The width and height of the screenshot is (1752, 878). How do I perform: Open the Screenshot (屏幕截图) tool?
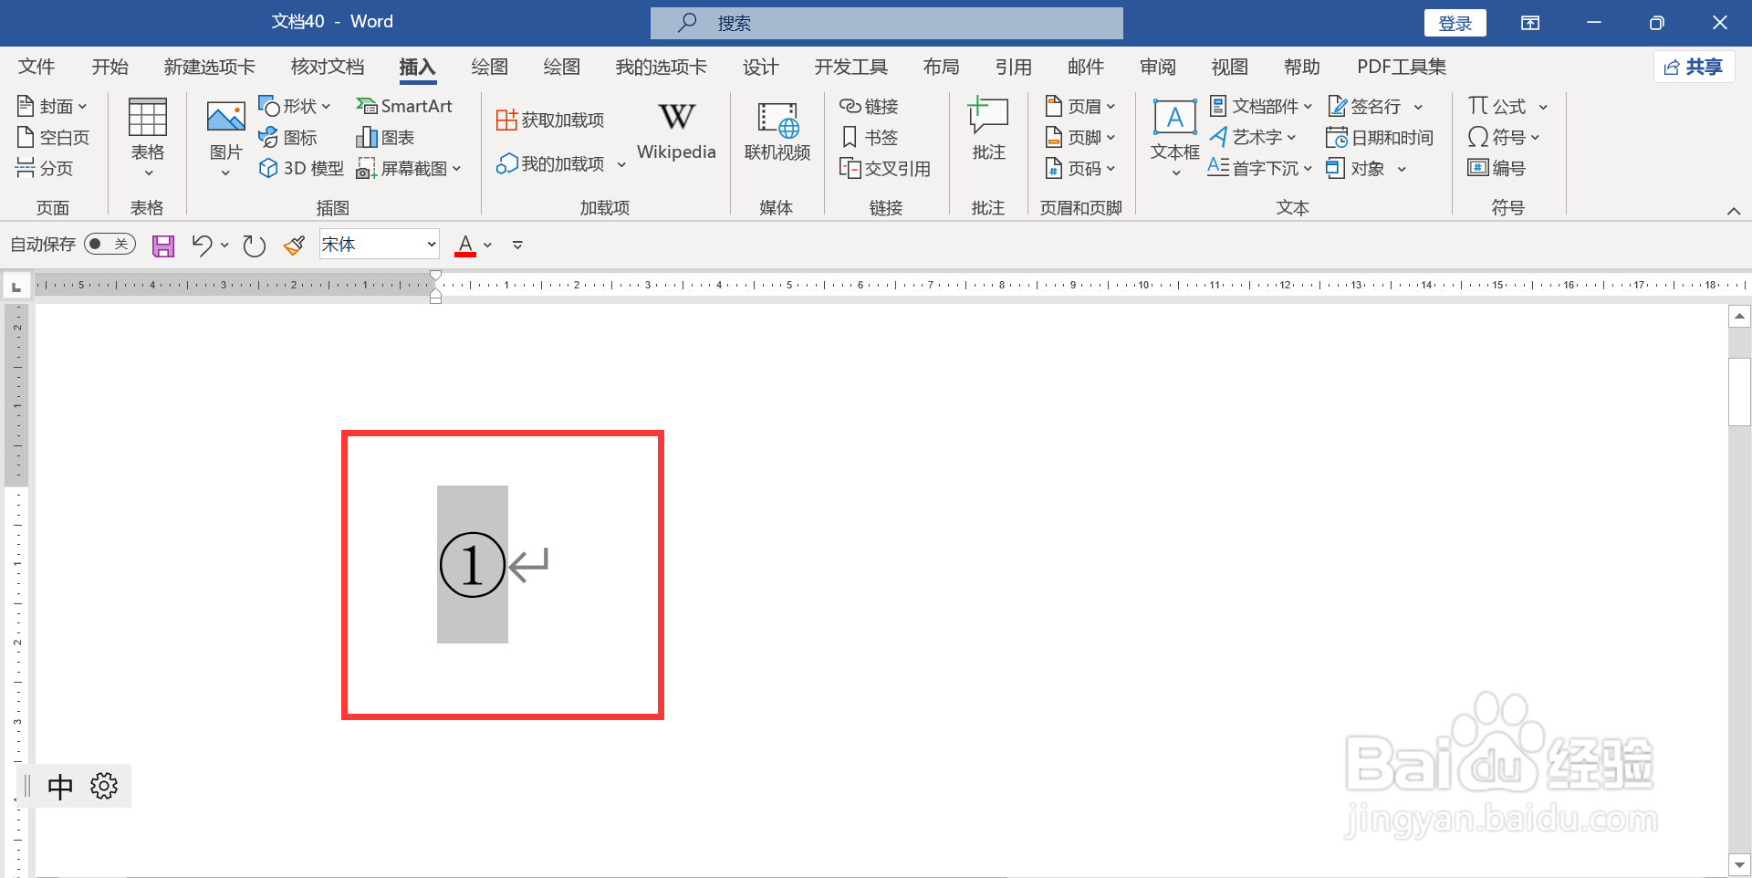click(409, 168)
